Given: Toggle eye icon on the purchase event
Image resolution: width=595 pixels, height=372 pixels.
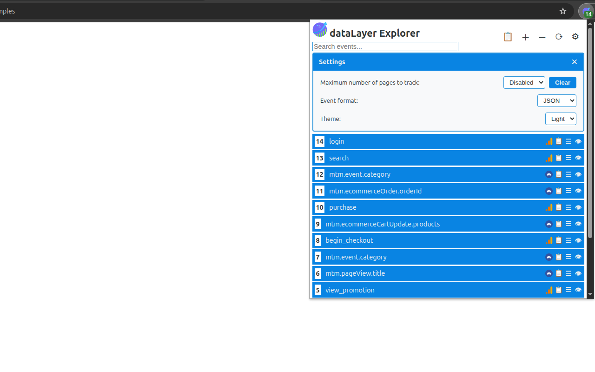Looking at the screenshot, I should 578,207.
